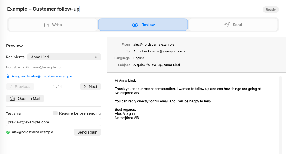Open Assigned to alex@nordstjarna.example link
286x154 pixels.
pos(42,76)
